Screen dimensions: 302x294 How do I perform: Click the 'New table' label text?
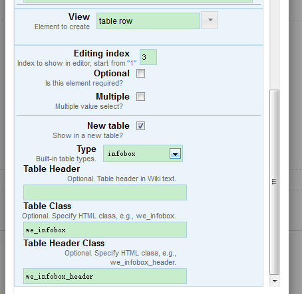[108, 125]
